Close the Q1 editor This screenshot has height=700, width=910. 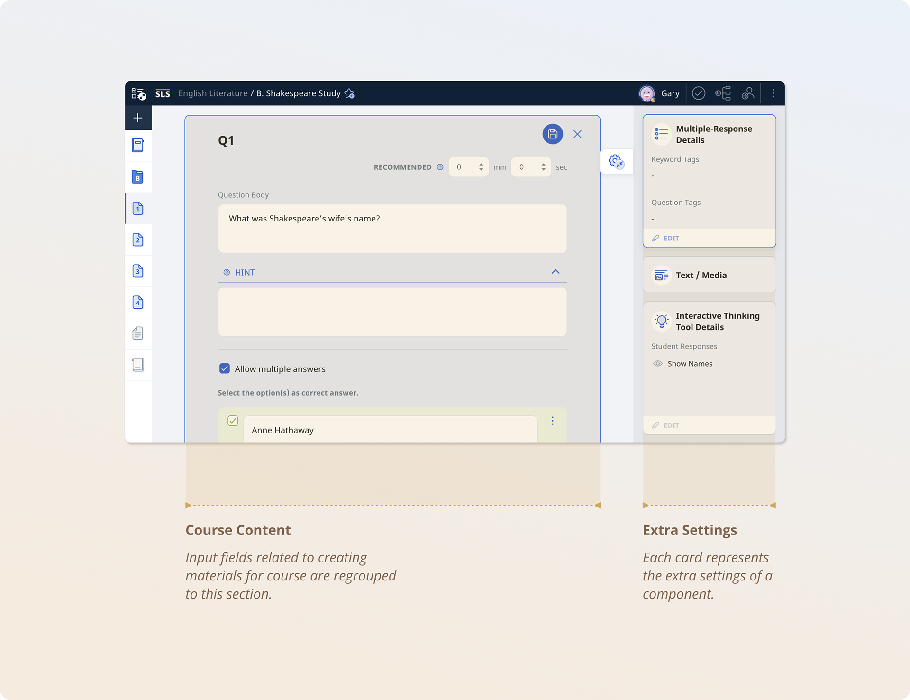577,134
